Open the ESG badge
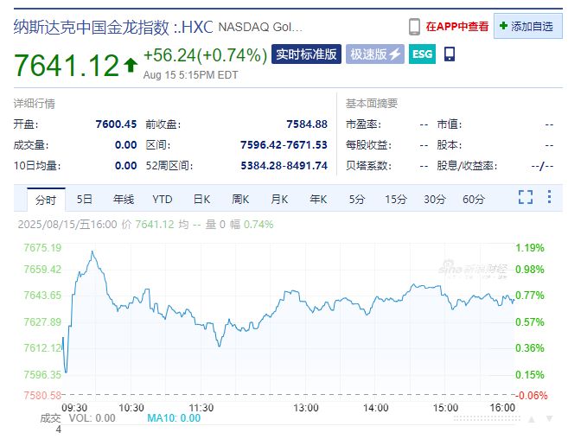The height and width of the screenshot is (439, 568). click(422, 54)
